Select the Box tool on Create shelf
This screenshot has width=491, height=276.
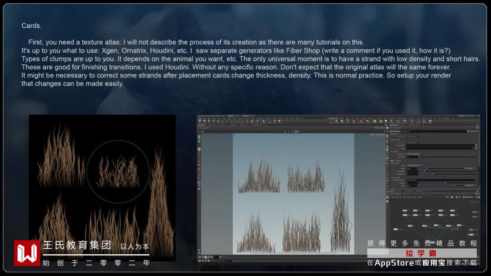(200, 121)
